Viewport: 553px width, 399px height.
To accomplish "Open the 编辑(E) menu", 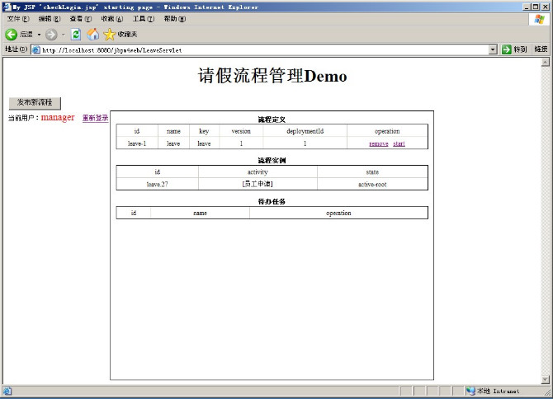I will 50,19.
